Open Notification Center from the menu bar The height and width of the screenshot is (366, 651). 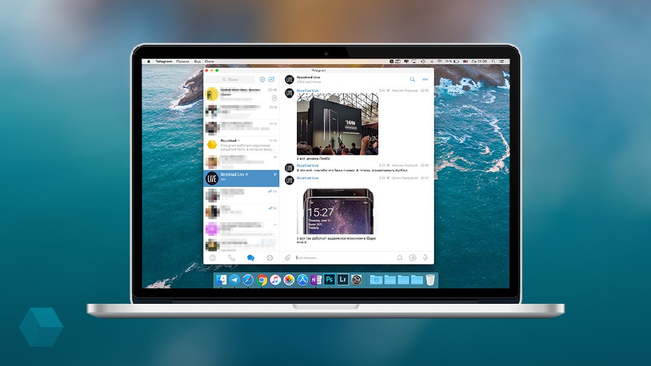pos(502,62)
